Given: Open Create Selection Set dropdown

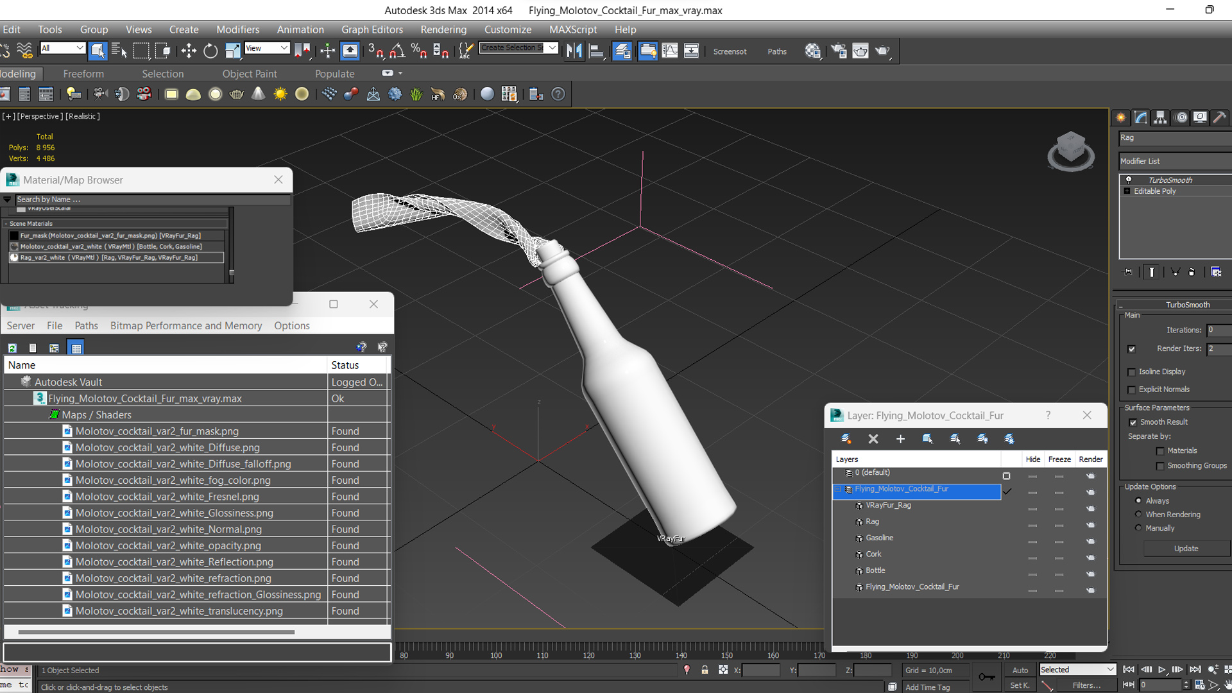Looking at the screenshot, I should 552,48.
